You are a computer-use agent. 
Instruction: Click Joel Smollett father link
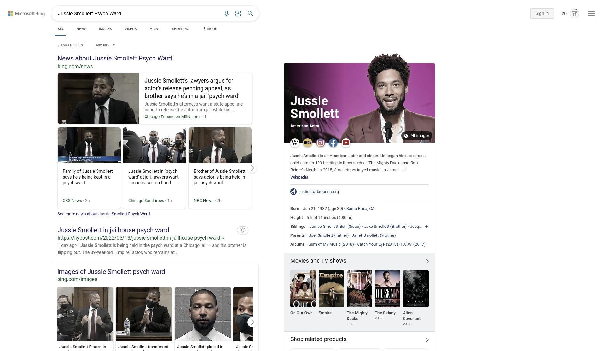[328, 235]
